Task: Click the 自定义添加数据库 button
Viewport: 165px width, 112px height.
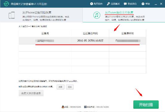Action: (x=31, y=93)
